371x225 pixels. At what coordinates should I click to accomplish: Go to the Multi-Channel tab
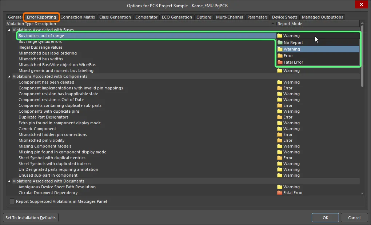pyautogui.click(x=229, y=17)
